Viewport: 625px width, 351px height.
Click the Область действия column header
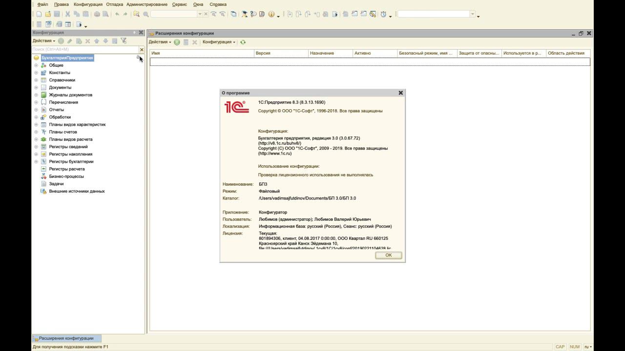[568, 53]
